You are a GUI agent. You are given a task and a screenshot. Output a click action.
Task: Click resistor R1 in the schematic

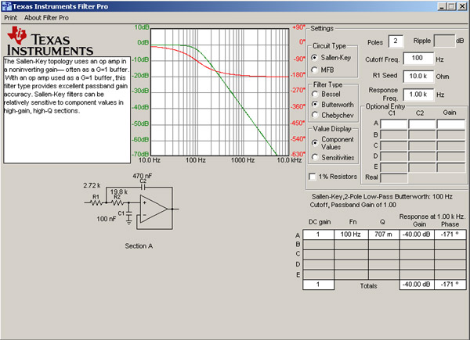(96, 202)
